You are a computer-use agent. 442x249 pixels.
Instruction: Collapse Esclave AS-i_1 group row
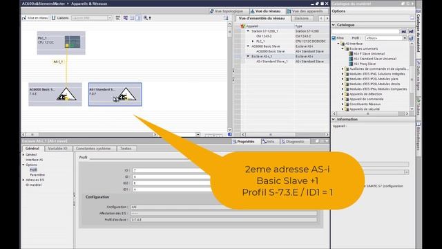[x=248, y=56]
